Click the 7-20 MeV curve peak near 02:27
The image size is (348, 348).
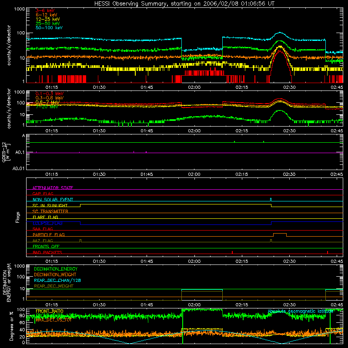280,110
